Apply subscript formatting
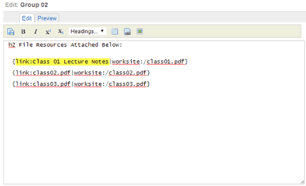The height and width of the screenshot is (186, 306). tap(61, 32)
